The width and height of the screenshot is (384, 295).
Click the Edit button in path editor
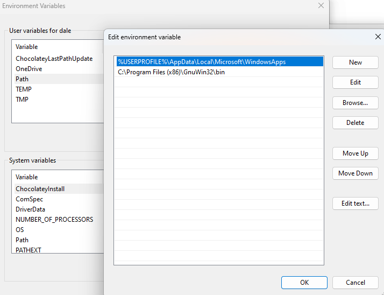coord(355,82)
